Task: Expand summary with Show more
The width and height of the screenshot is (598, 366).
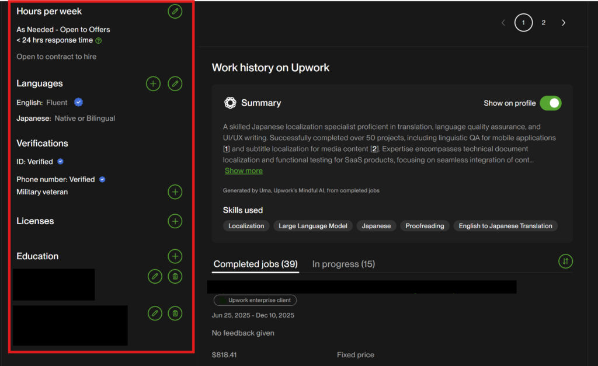Action: 244,171
